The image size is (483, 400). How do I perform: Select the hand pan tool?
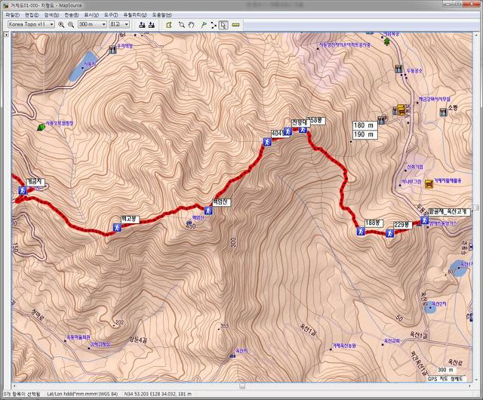coord(191,25)
